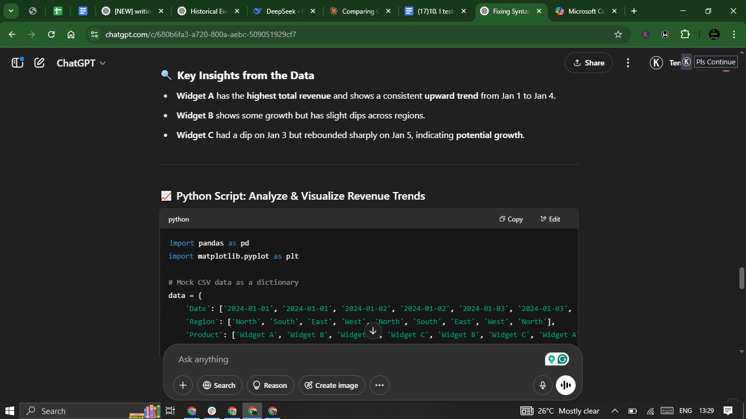Switch to the blue Docs pinned tab
The width and height of the screenshot is (746, 419).
(x=83, y=11)
